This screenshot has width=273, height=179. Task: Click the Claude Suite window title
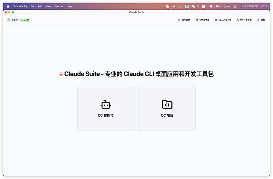[x=136, y=12]
